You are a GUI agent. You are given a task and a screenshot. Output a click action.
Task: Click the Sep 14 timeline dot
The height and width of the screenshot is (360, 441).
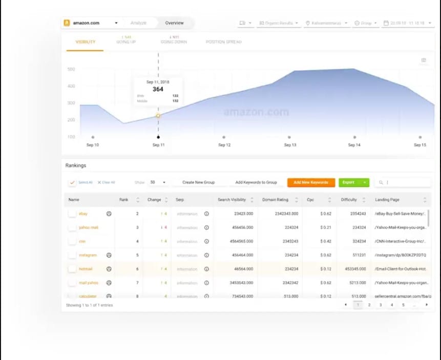pos(354,137)
